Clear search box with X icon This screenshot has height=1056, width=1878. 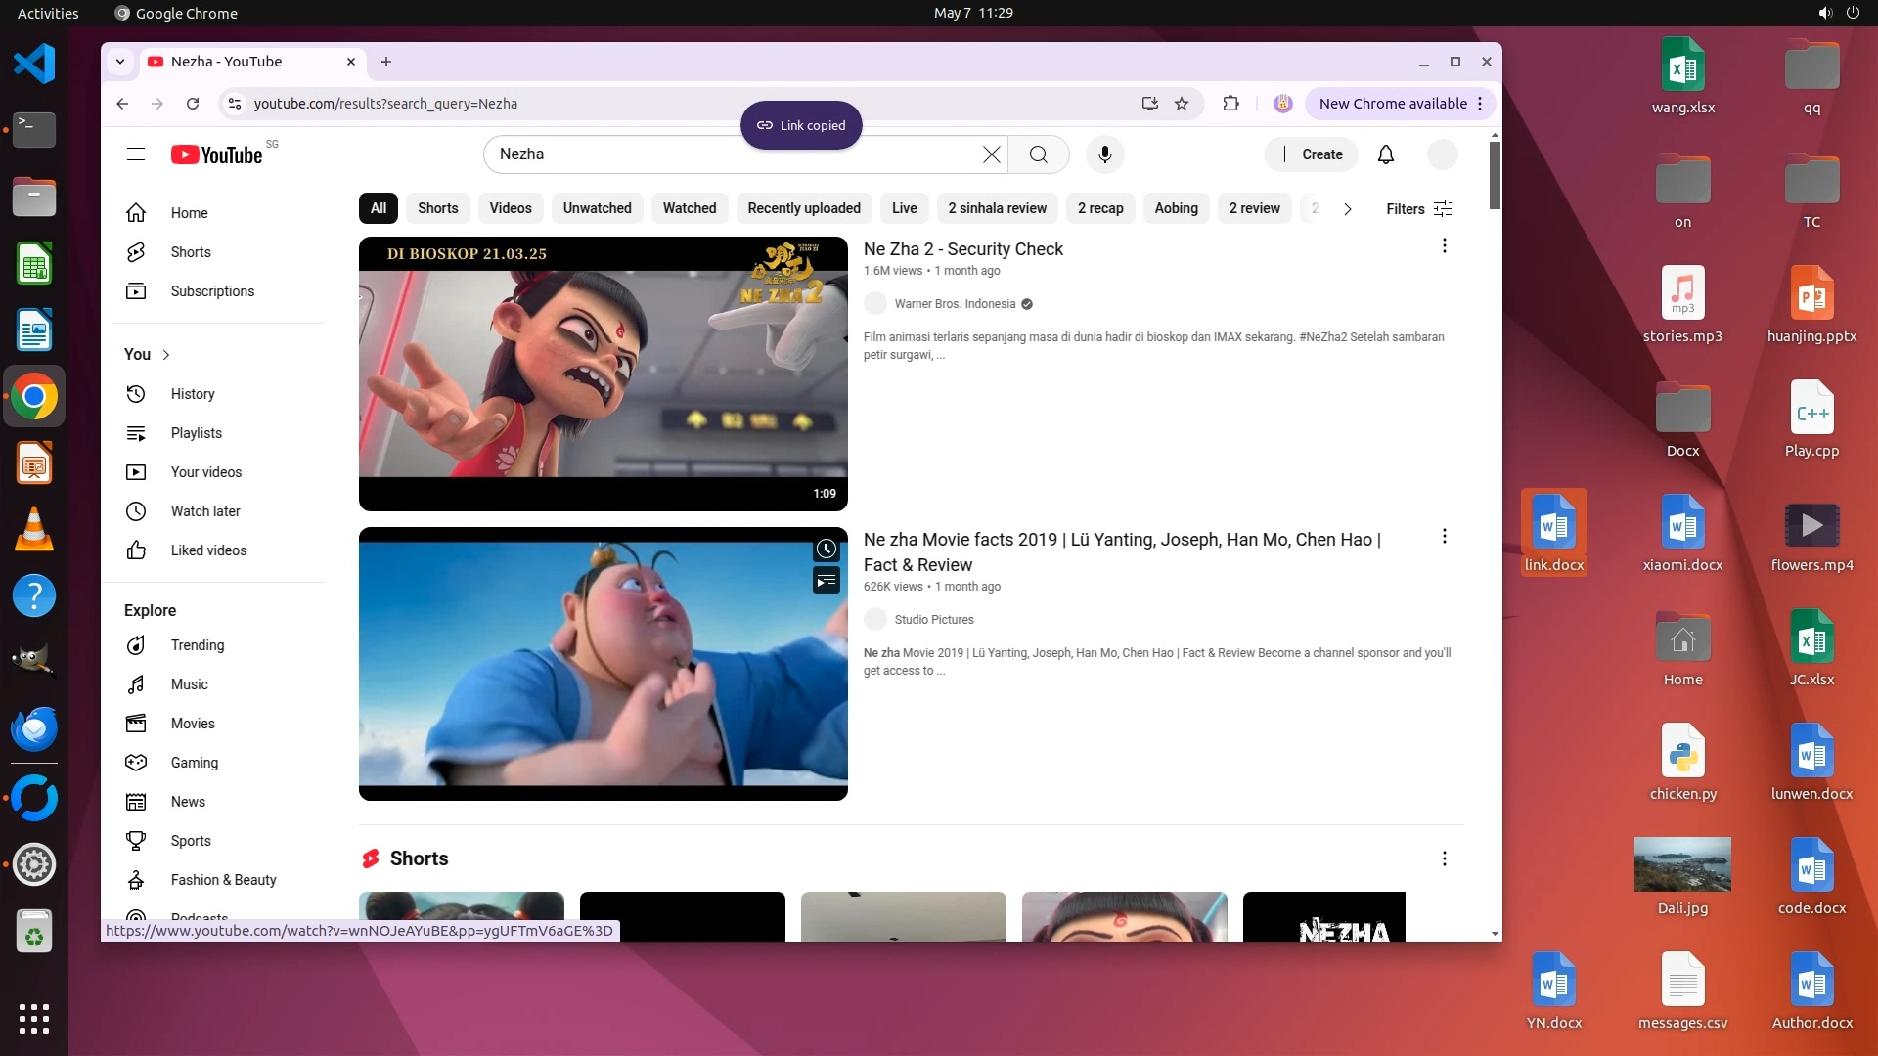(x=991, y=154)
